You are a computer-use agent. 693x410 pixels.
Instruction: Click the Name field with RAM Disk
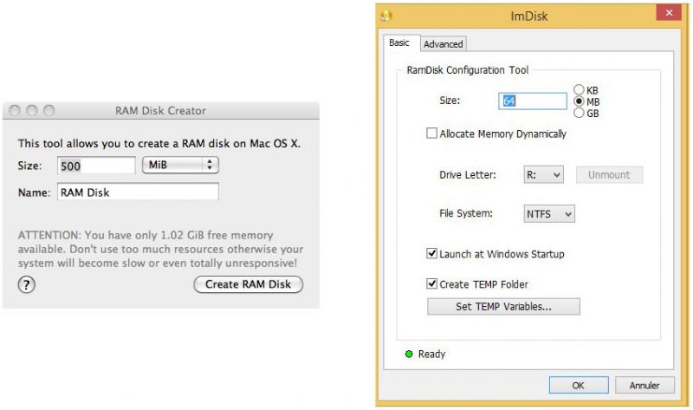pos(138,192)
